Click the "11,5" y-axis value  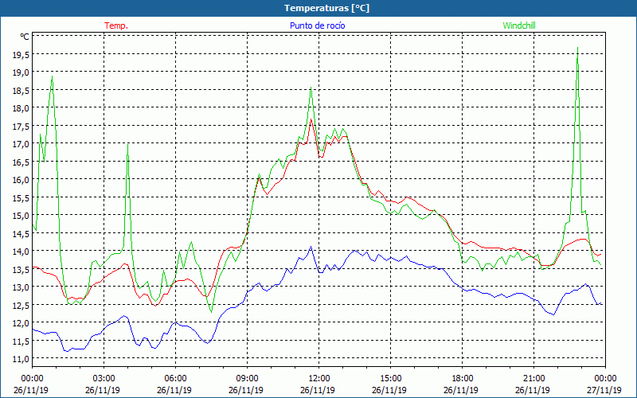pyautogui.click(x=21, y=341)
